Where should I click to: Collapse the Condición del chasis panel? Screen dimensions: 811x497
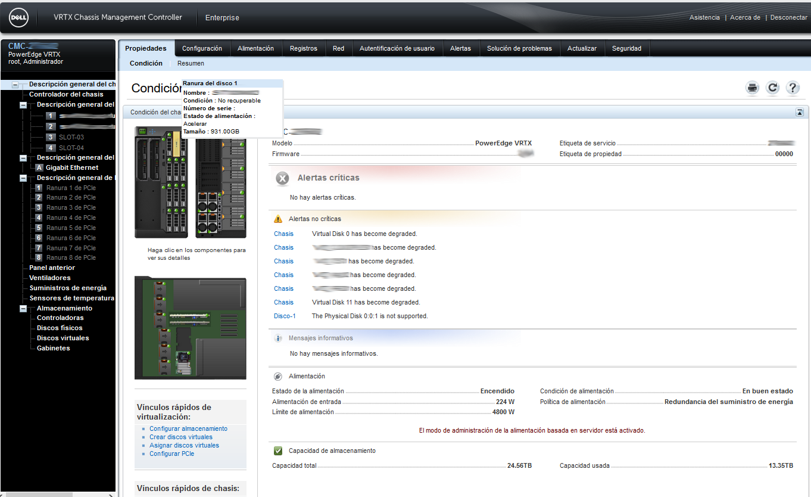pyautogui.click(x=799, y=112)
